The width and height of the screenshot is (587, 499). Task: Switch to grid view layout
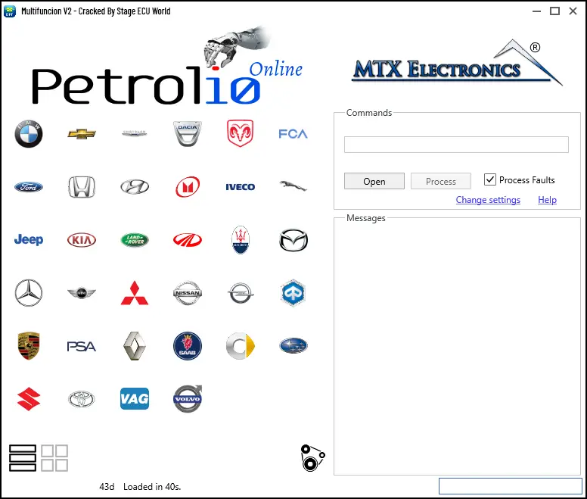pos(54,458)
